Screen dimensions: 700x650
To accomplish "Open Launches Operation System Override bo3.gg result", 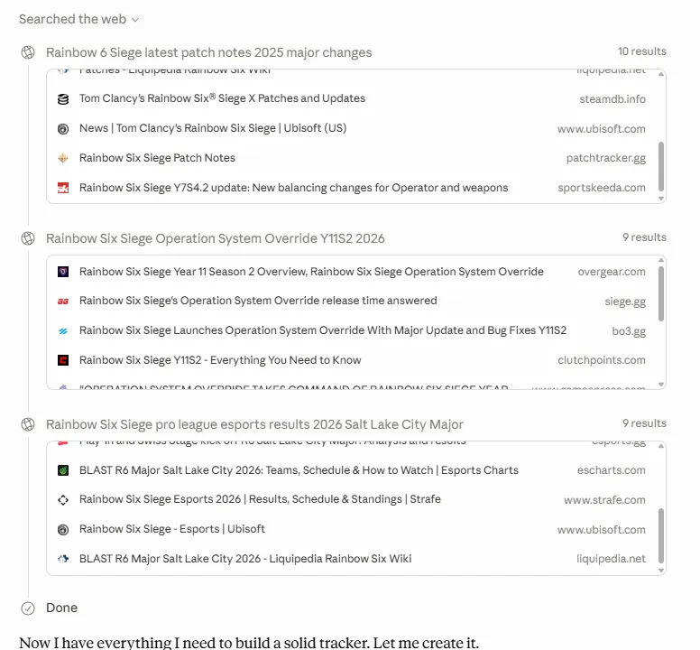I will point(323,330).
